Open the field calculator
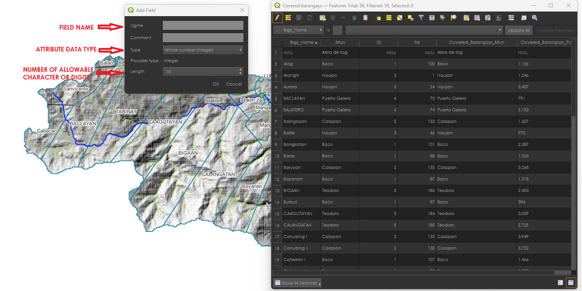582x291 pixels. (499, 18)
